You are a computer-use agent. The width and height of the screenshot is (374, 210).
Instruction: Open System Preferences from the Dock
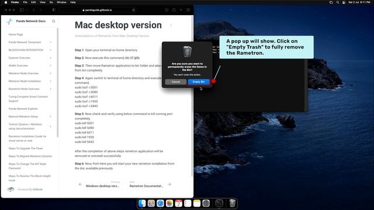click(206, 204)
